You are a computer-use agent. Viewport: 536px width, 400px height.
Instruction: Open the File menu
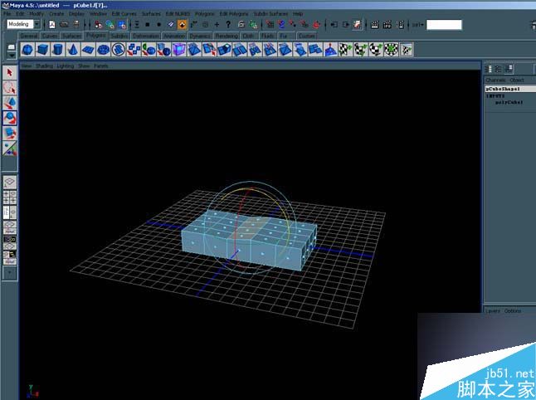7,13
